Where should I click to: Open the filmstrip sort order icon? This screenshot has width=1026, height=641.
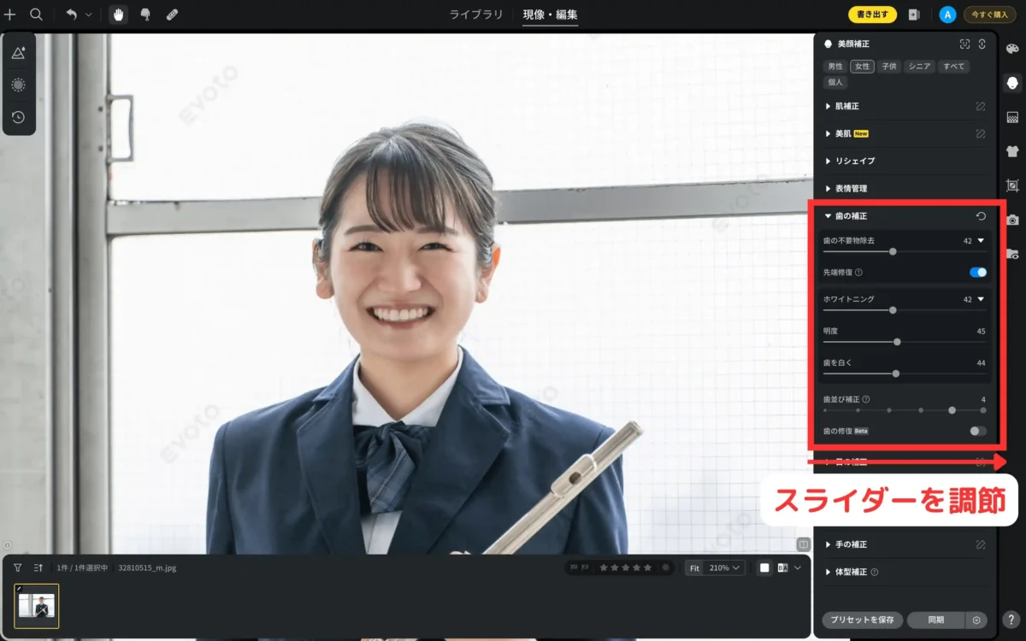[x=38, y=567]
